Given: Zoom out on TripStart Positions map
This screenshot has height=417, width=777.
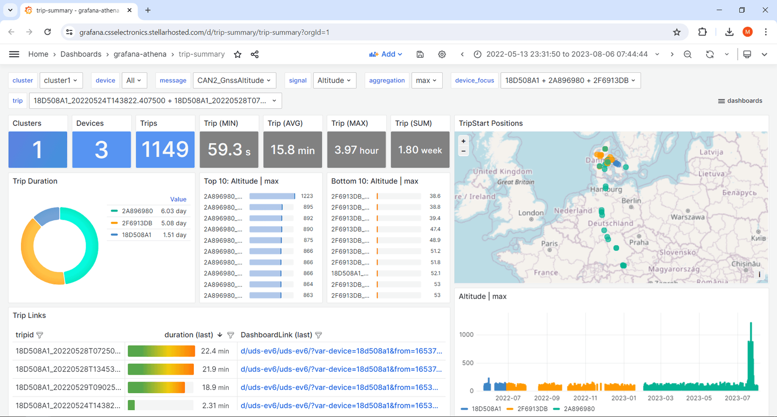Looking at the screenshot, I should pyautogui.click(x=463, y=151).
